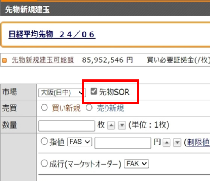210x181 pixels.
Task: Open 先物新規建玉可能額 link
Action: [43, 60]
